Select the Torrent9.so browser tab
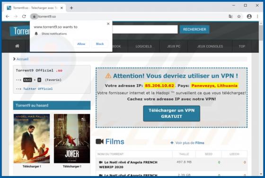The image size is (265, 178). tap(35, 8)
